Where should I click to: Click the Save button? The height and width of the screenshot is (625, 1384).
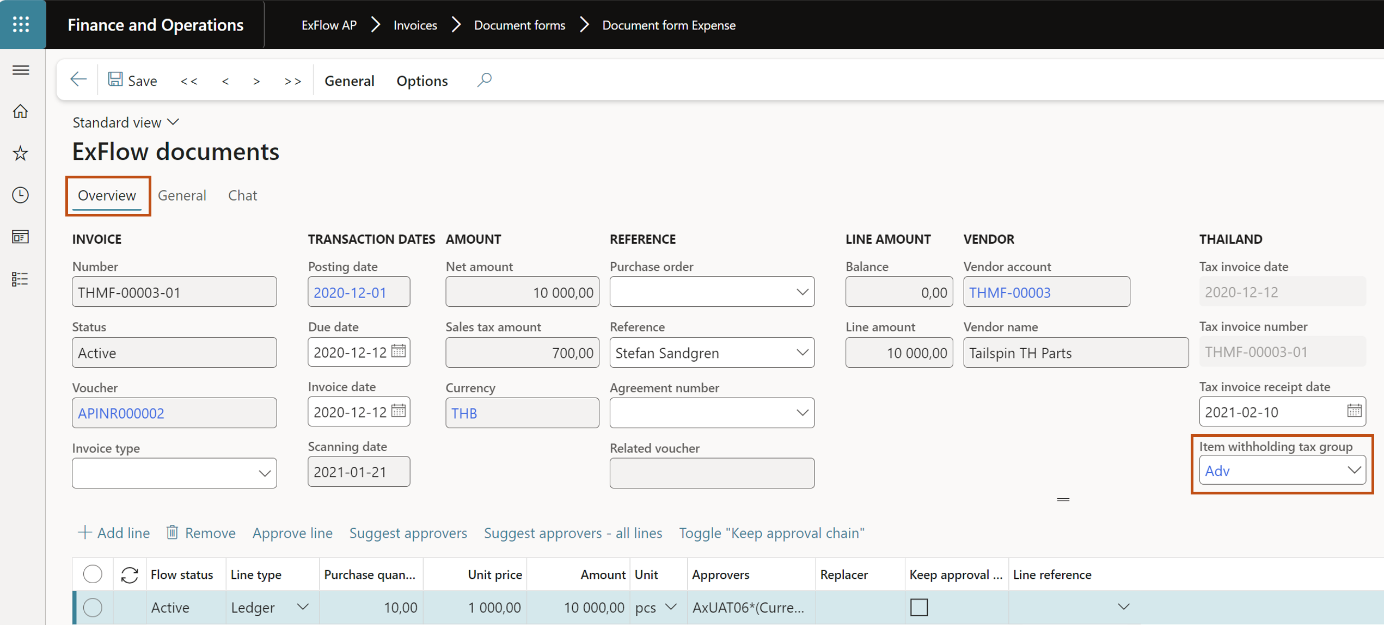point(133,81)
